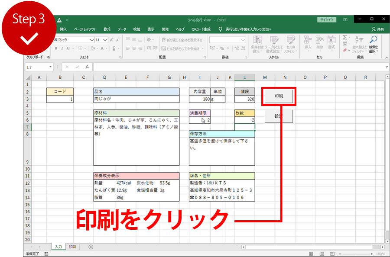Open Conditional Formatting (条件付き書式) menu
Image resolution: width=390 pixels, height=257 pixels.
[x=257, y=44]
